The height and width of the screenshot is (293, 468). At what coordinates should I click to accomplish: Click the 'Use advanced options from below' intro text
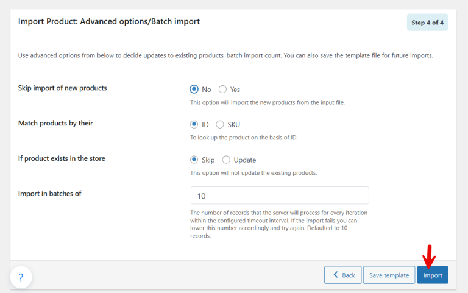click(225, 55)
